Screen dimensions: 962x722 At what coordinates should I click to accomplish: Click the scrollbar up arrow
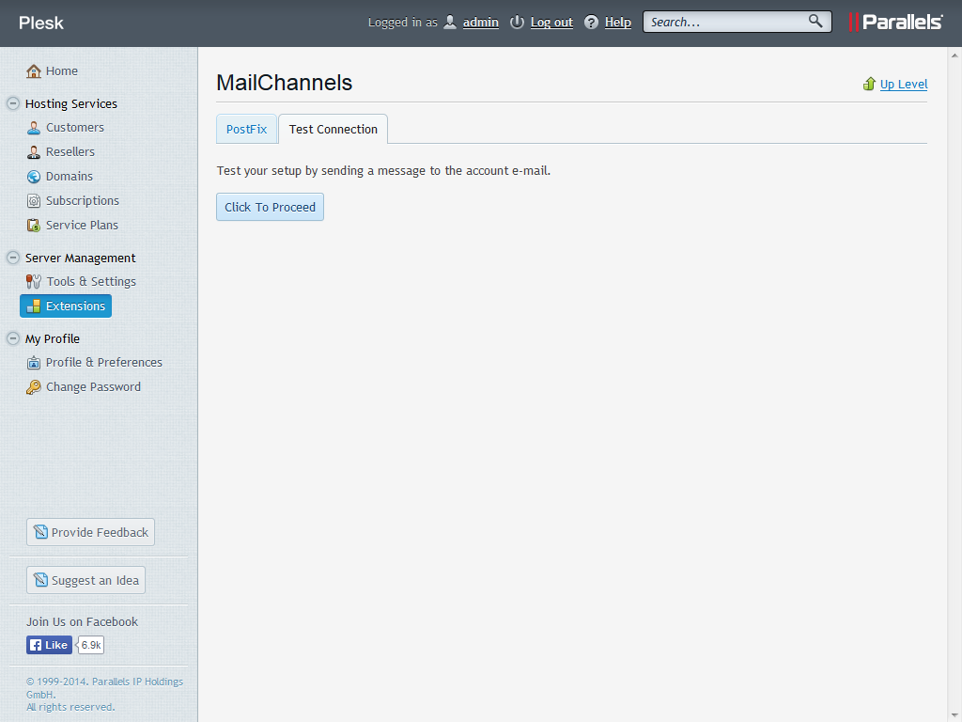[954, 55]
